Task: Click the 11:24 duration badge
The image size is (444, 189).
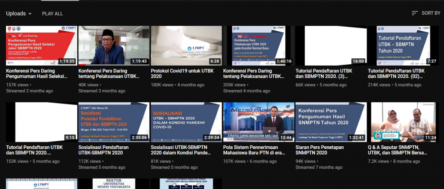Action: pos(430,138)
